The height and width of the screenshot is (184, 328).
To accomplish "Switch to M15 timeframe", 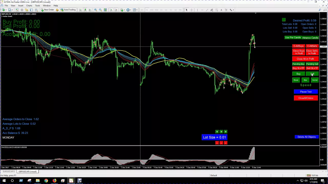I will click(x=152, y=10).
